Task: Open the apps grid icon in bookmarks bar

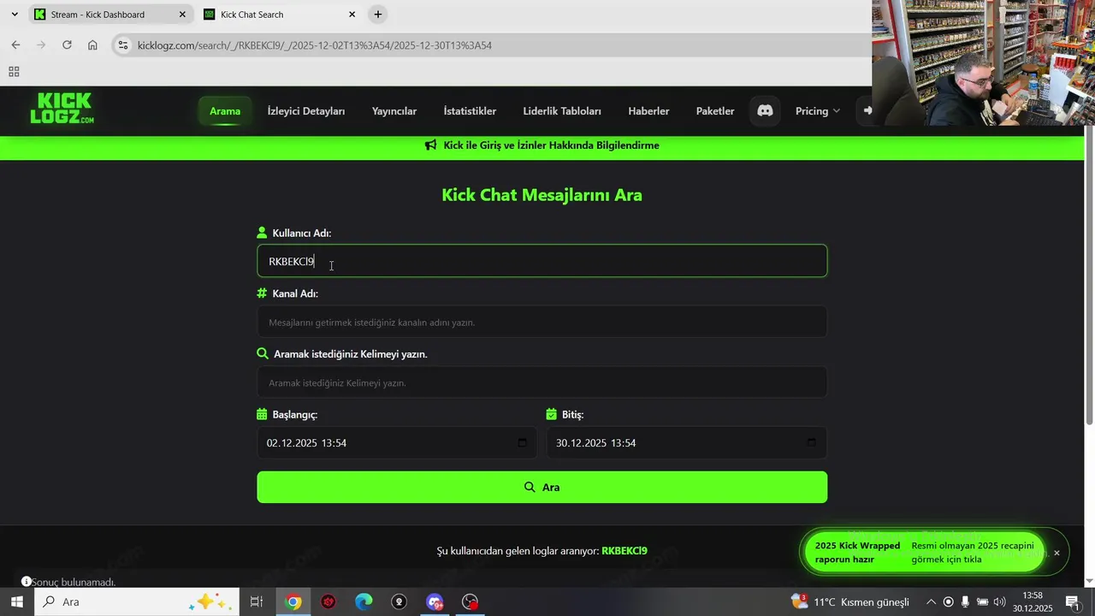Action: [x=14, y=72]
